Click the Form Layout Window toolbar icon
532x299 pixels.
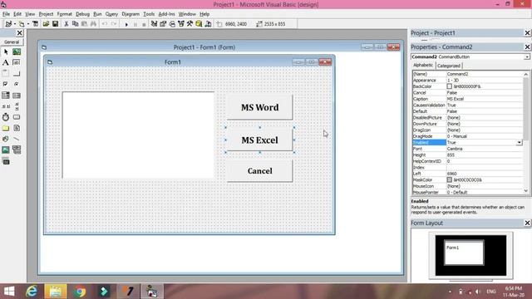tap(172, 24)
